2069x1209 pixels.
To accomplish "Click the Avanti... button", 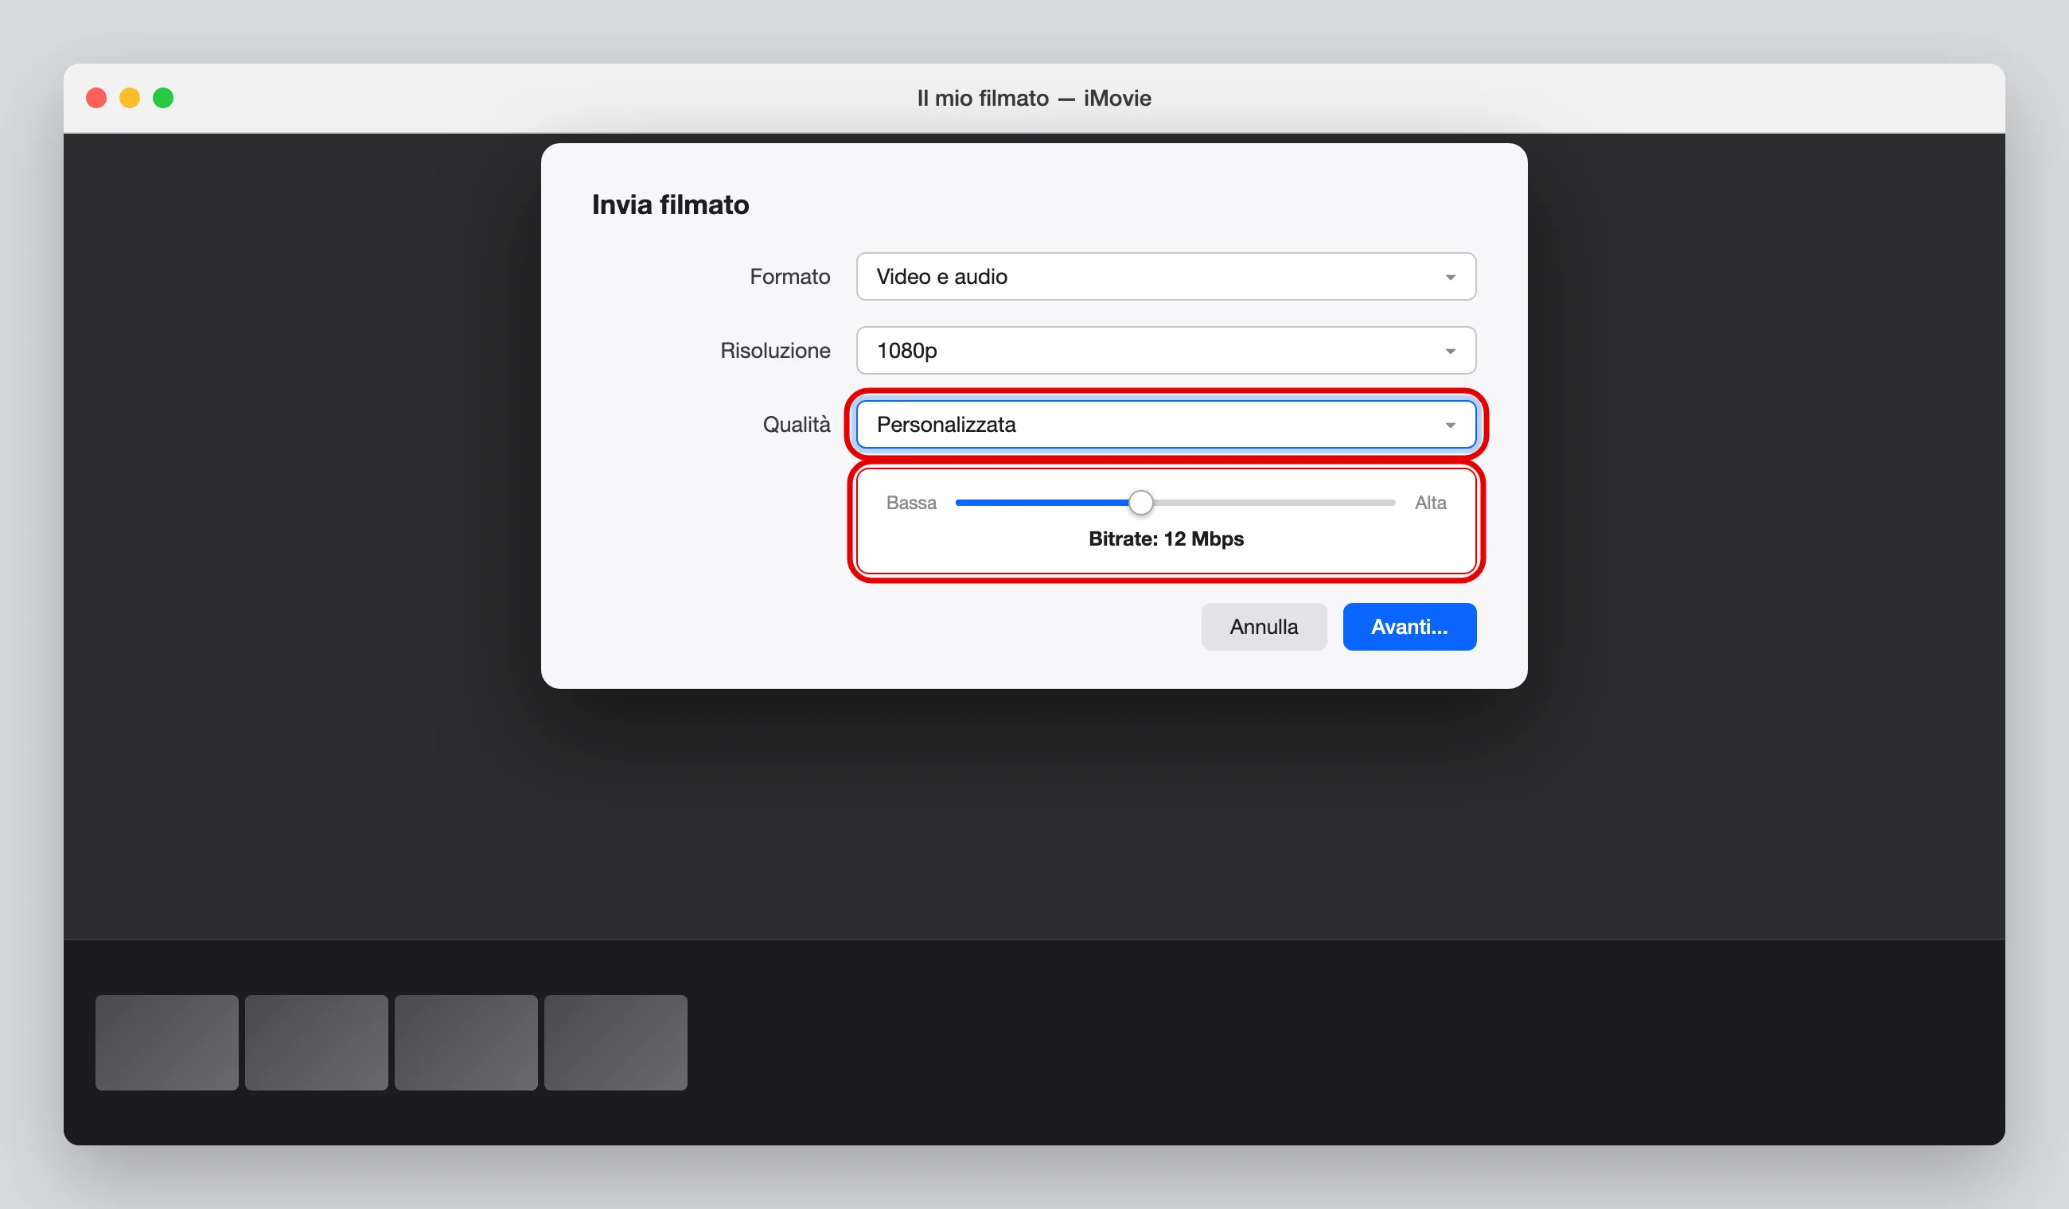I will [1409, 627].
